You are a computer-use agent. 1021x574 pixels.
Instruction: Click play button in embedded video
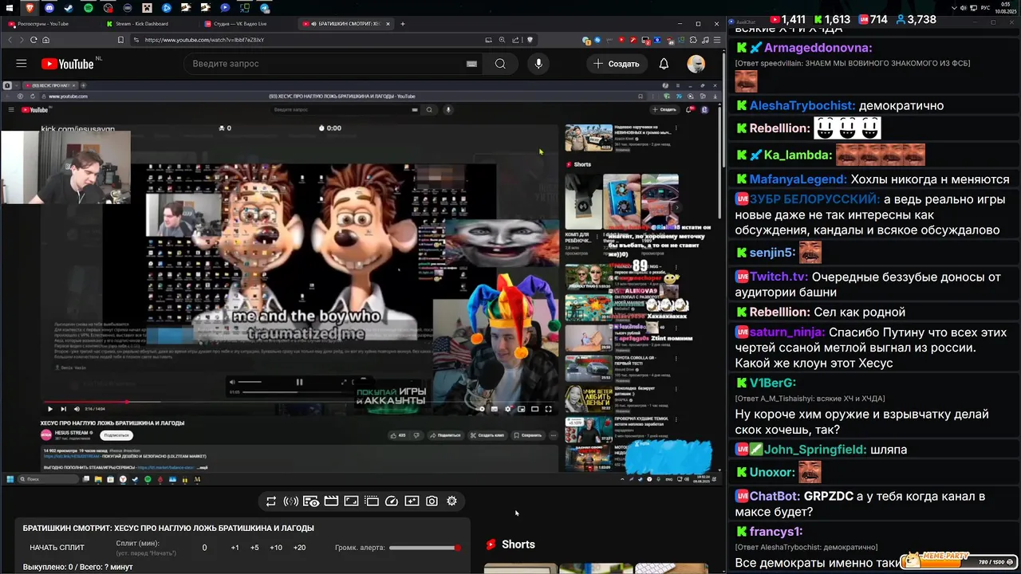point(49,409)
